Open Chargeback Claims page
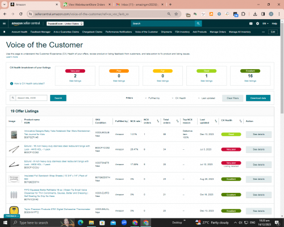This screenshot has height=227, width=284. (92, 32)
